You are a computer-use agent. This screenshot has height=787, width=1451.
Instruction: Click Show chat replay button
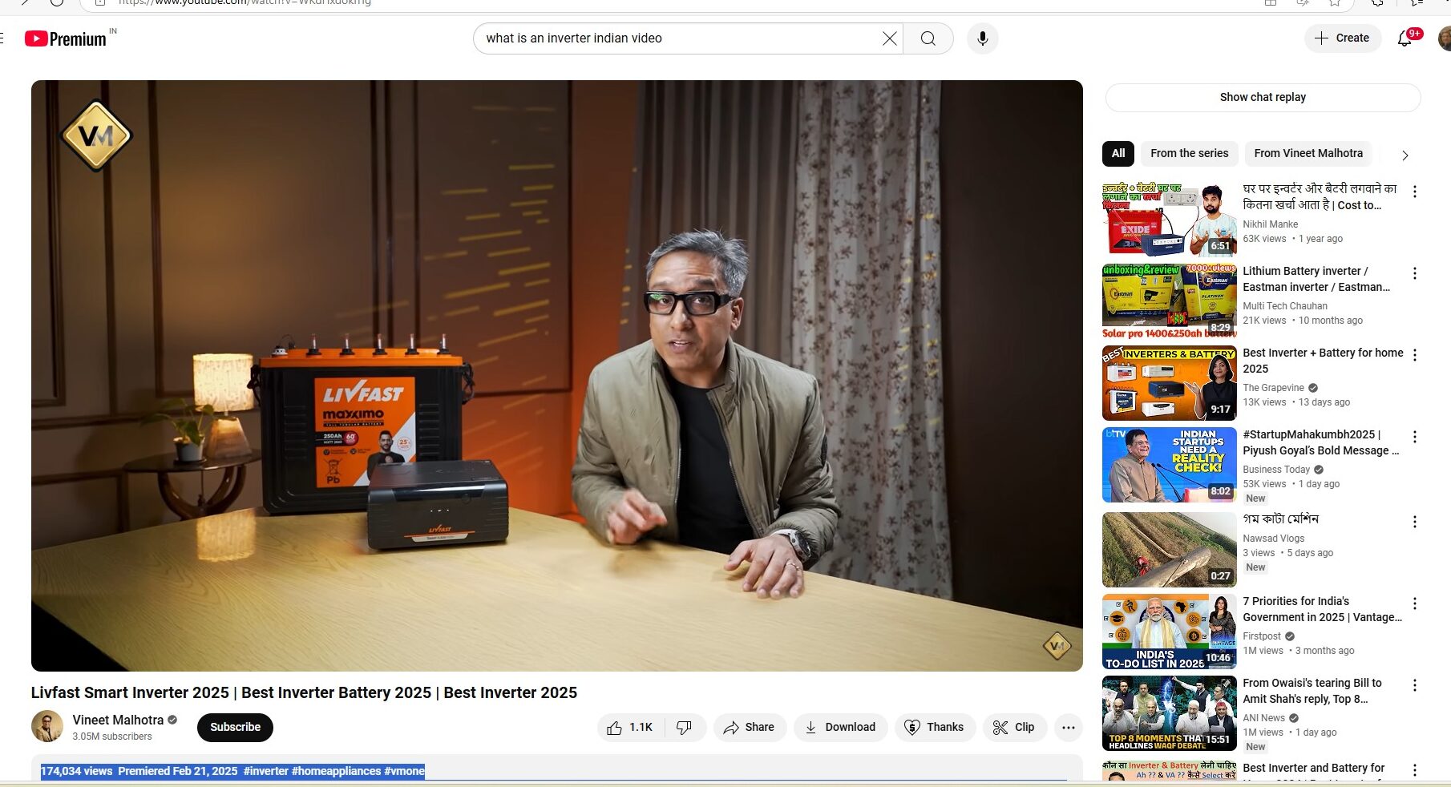point(1262,97)
